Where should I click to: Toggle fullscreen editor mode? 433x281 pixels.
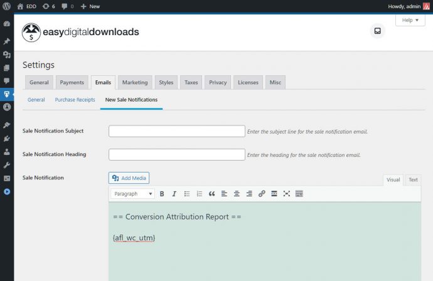pyautogui.click(x=287, y=194)
